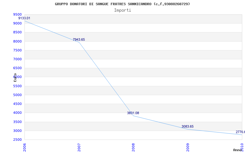Click the chart title GRUPPO DONATORI DI SANGUE
Image resolution: width=245 pixels, height=153 pixels.
[x=123, y=4]
